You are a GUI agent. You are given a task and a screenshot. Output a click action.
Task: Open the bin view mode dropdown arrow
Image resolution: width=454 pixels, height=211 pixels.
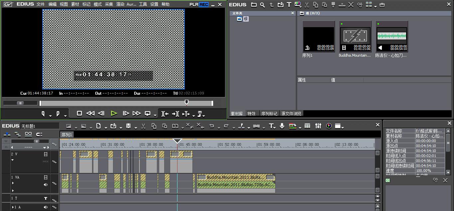click(x=375, y=6)
